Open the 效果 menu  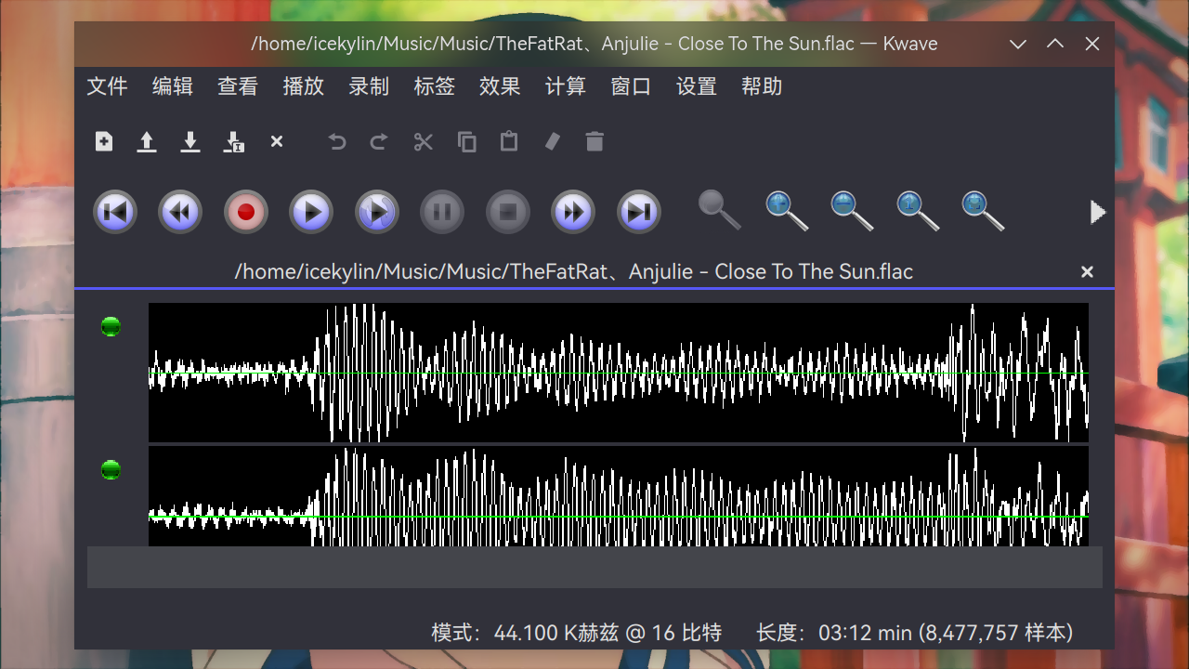click(500, 86)
